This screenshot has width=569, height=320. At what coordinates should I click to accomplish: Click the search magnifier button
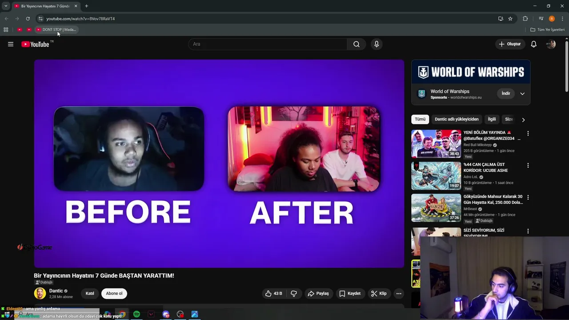(x=357, y=44)
